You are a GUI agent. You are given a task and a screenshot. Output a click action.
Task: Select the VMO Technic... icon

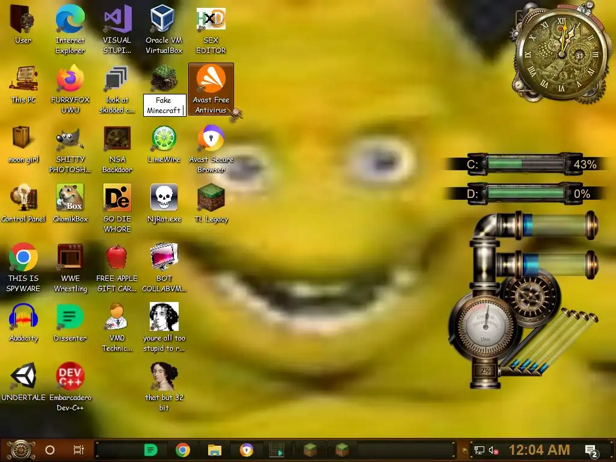[x=117, y=316]
